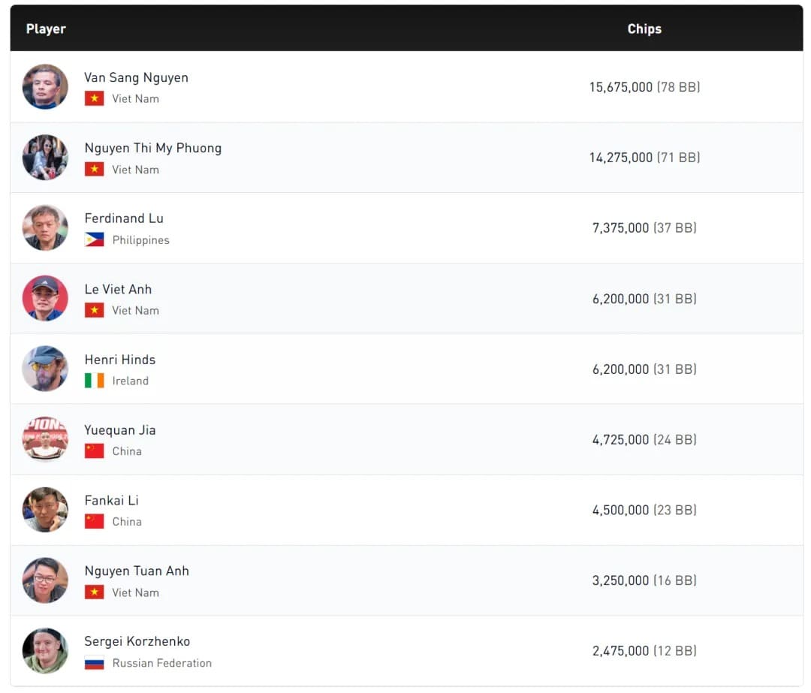811x693 pixels.
Task: Click Van Sang Nguyen's profile photo
Action: click(45, 87)
